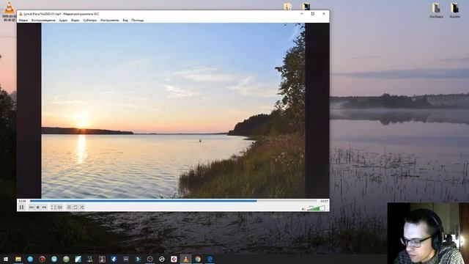Open the pink-white C taskbar icon

click(x=174, y=259)
